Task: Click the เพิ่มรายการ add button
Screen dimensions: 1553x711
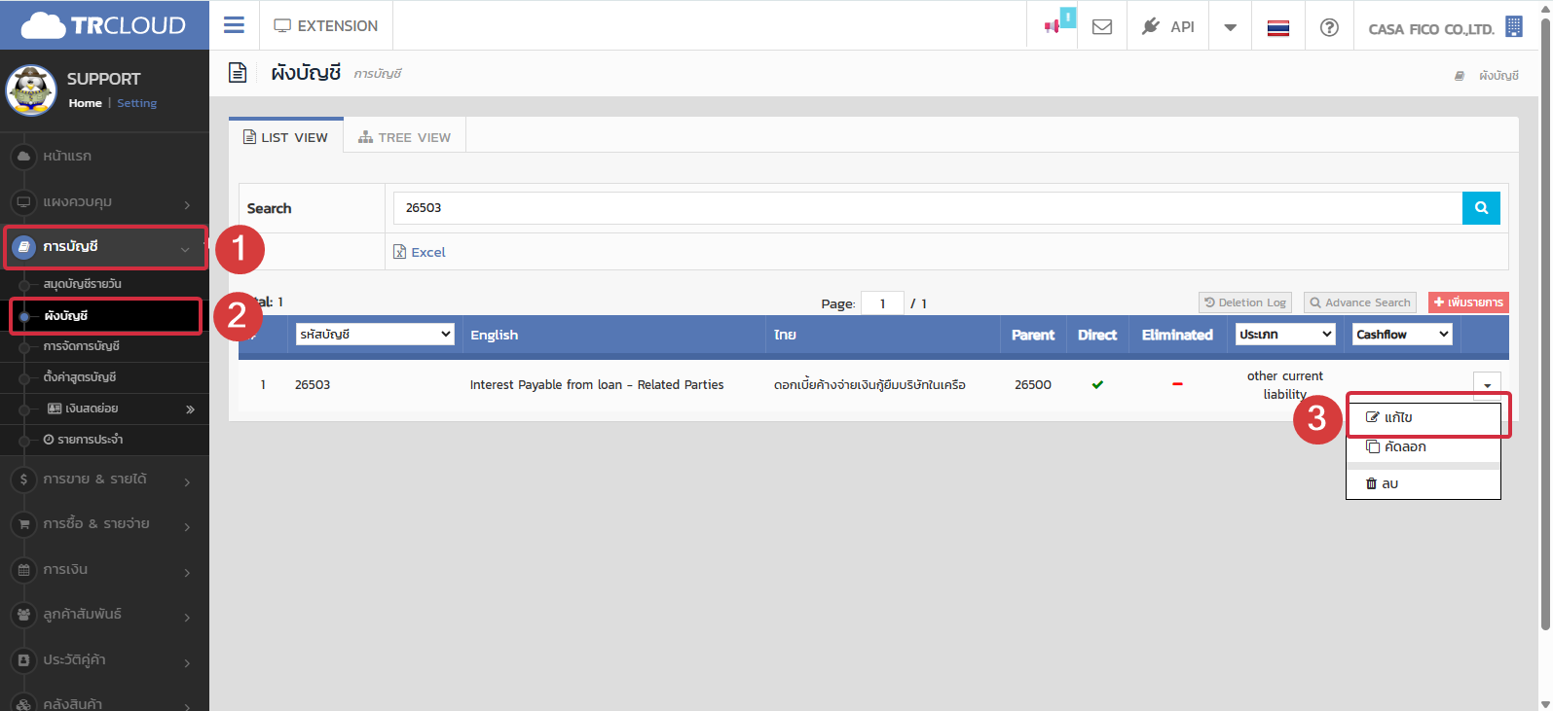Action: (1468, 302)
